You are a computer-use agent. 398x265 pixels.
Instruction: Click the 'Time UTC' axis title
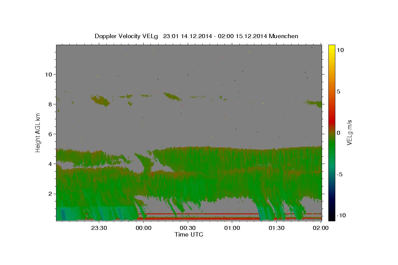click(x=189, y=235)
